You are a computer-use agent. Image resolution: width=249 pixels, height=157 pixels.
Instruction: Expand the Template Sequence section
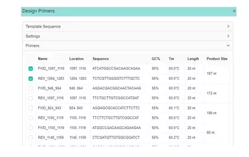[x=128, y=27]
